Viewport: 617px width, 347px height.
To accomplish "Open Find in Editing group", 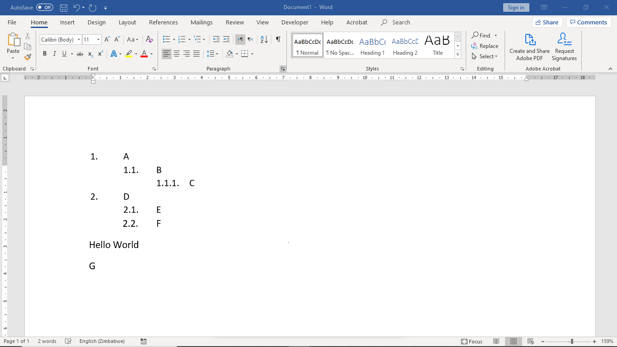I will (481, 35).
